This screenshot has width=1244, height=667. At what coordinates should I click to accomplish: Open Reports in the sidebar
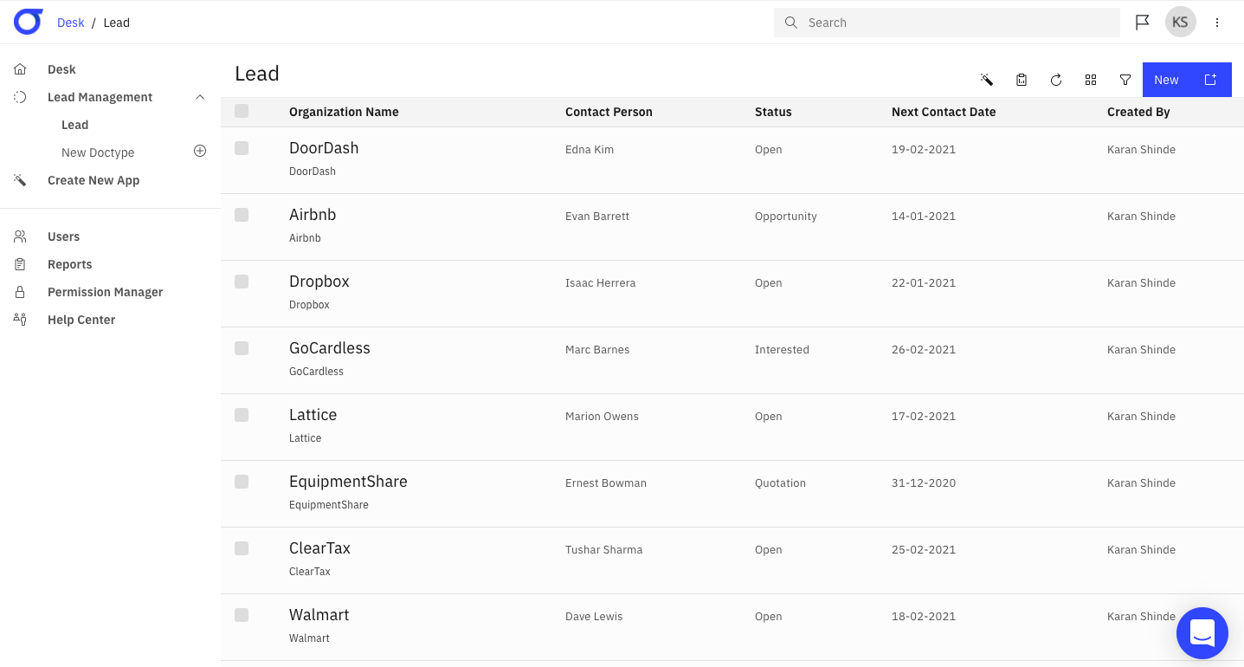[x=69, y=264]
